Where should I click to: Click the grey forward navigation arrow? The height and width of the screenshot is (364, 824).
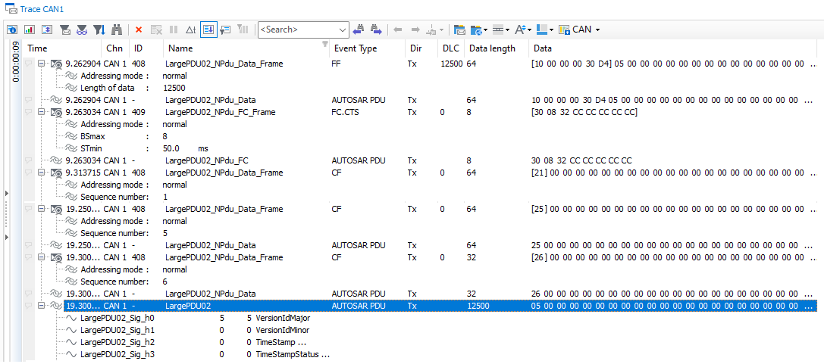click(415, 30)
